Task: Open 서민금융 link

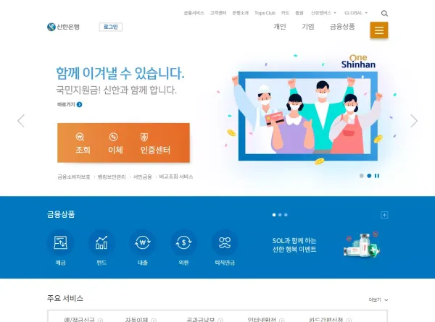Action: tap(143, 177)
